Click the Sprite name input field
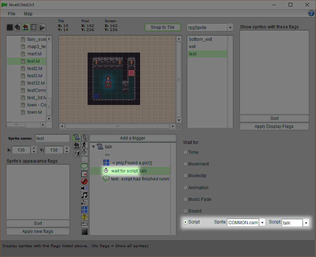This screenshot has width=316, height=257. pyautogui.click(x=52, y=138)
